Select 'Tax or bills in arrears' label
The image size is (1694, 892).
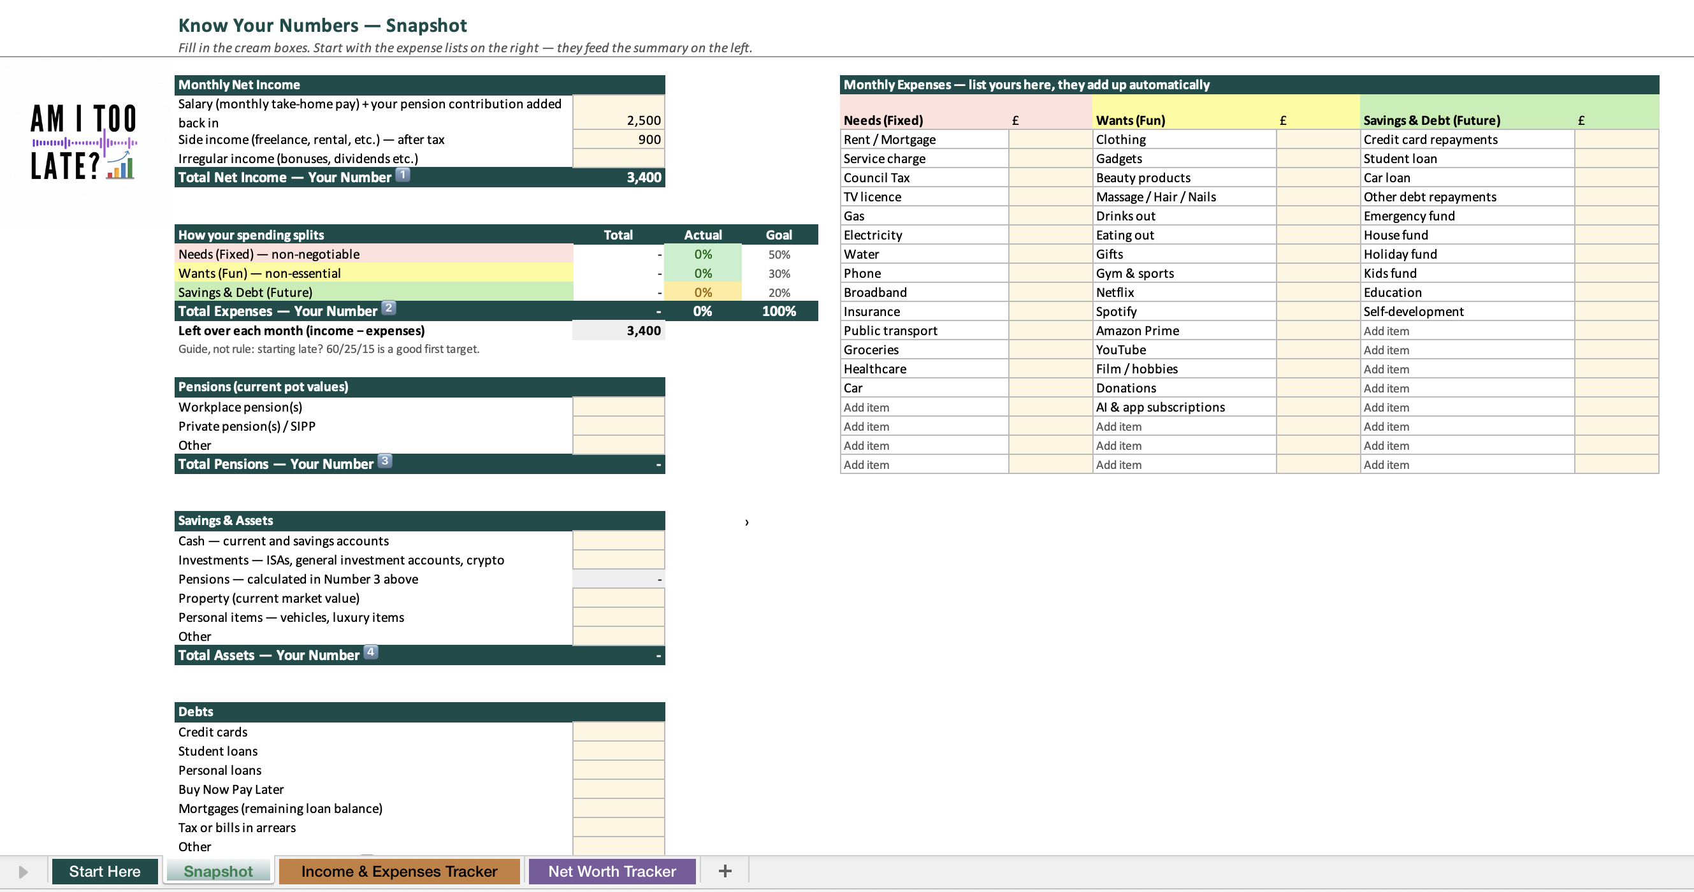click(236, 828)
